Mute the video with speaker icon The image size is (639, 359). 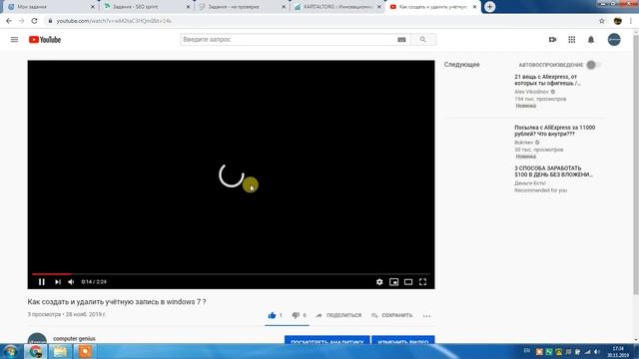pyautogui.click(x=71, y=281)
